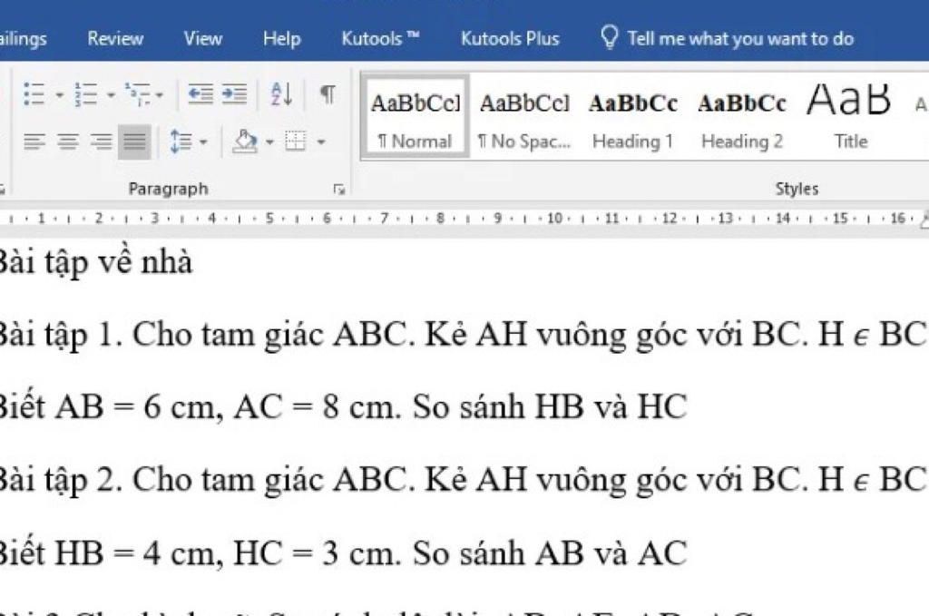Click the heading "Bài tập về nhà"
Screen dimensions: 929x616
(96, 262)
